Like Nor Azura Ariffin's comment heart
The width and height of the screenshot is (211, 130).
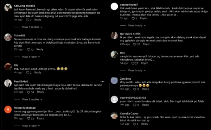pyautogui.click(x=135, y=44)
